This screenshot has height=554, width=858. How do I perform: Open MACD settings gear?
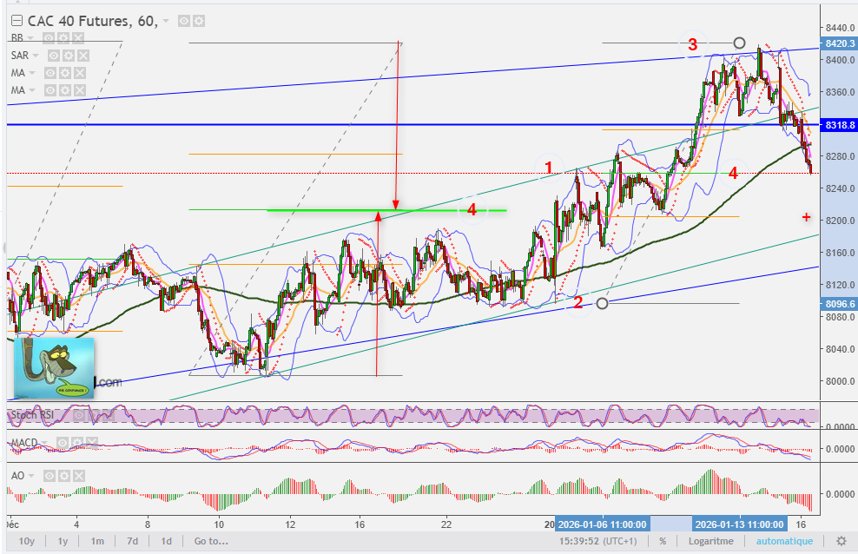coord(77,443)
